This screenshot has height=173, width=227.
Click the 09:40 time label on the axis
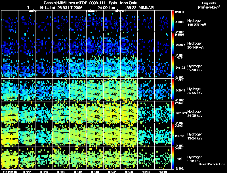78,172
